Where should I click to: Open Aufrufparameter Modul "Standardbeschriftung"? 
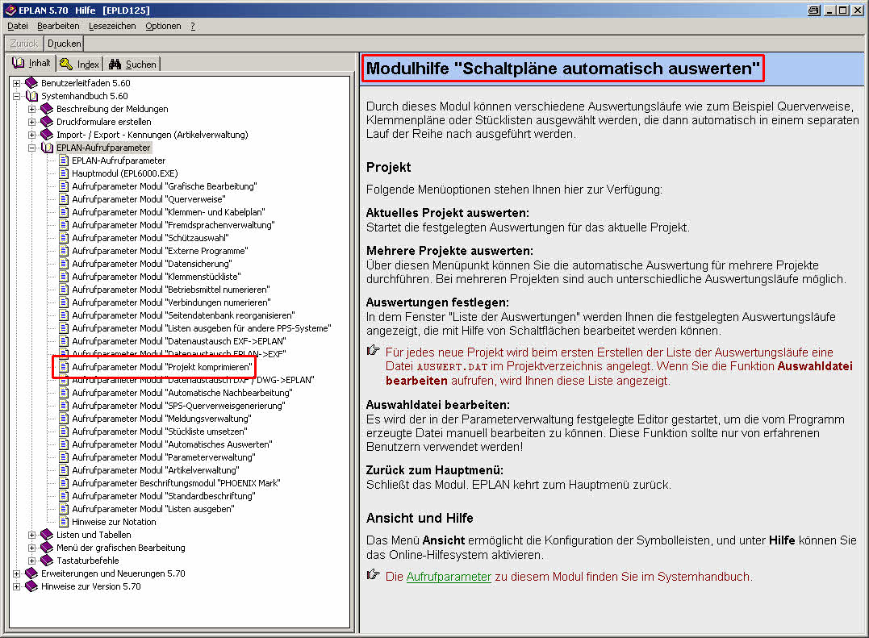[164, 496]
